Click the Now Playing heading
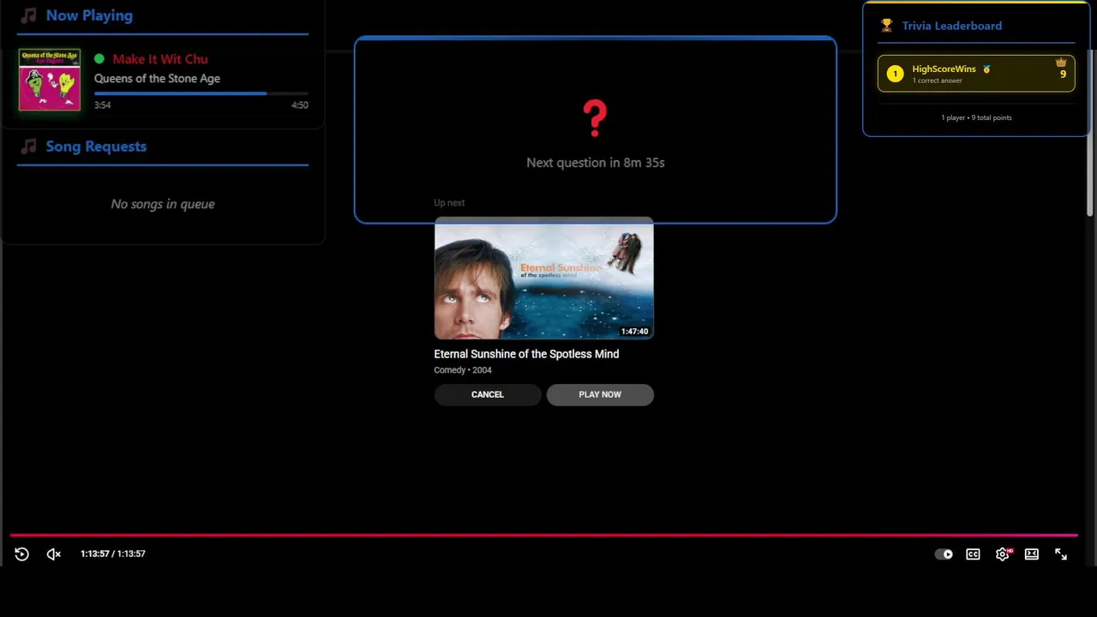This screenshot has height=617, width=1097. [x=89, y=15]
